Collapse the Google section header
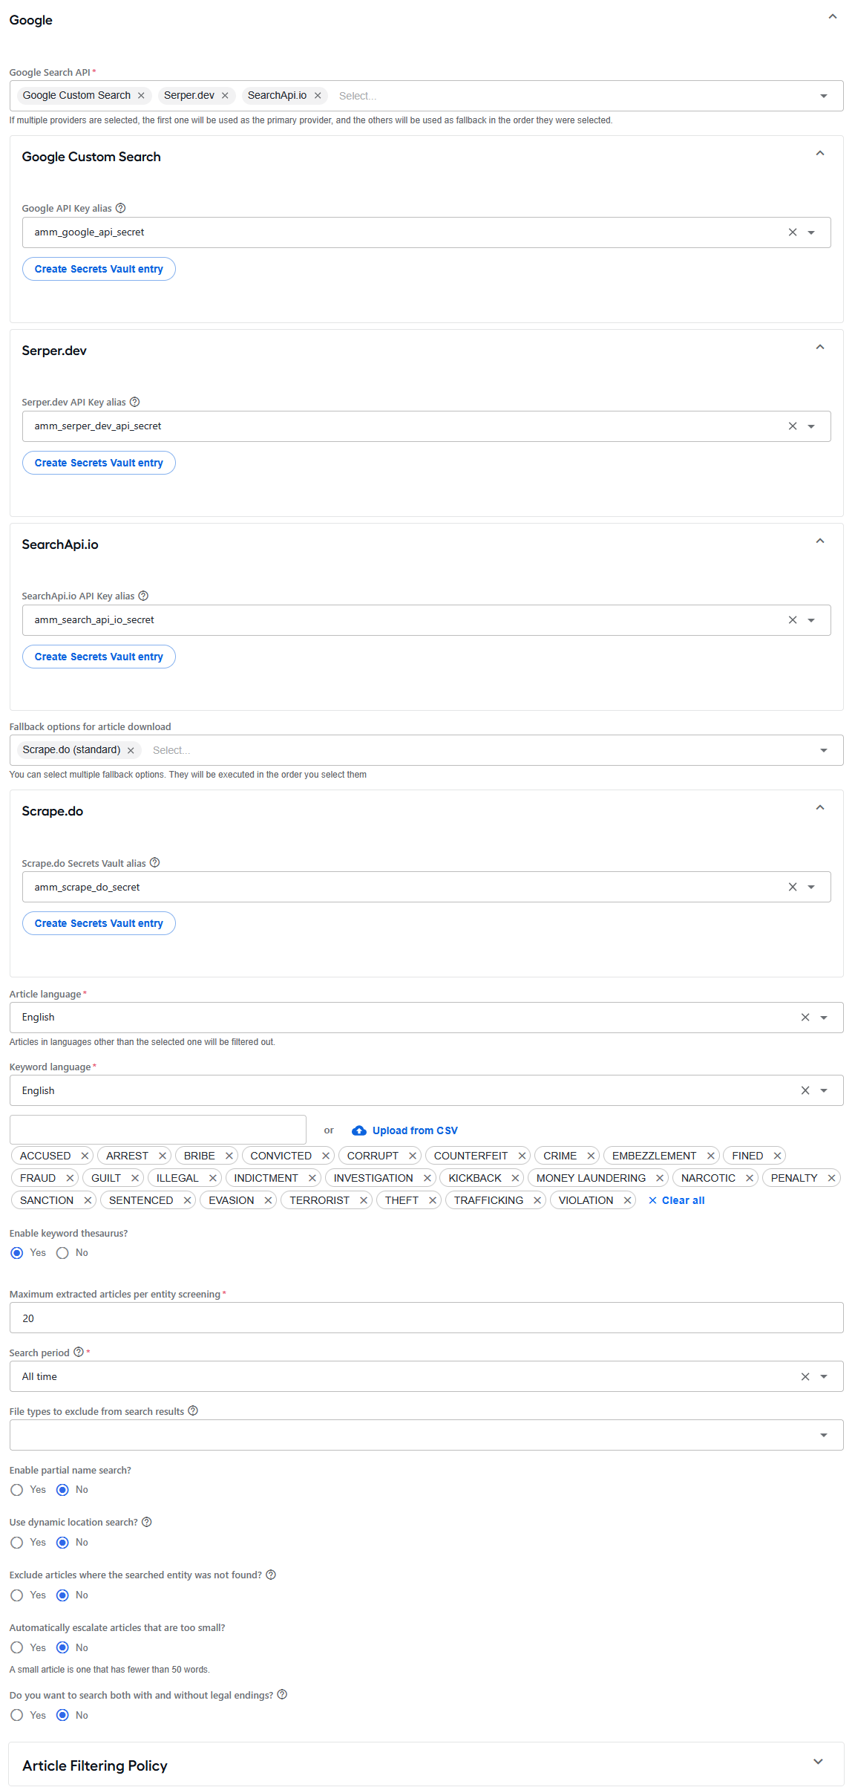 [833, 17]
